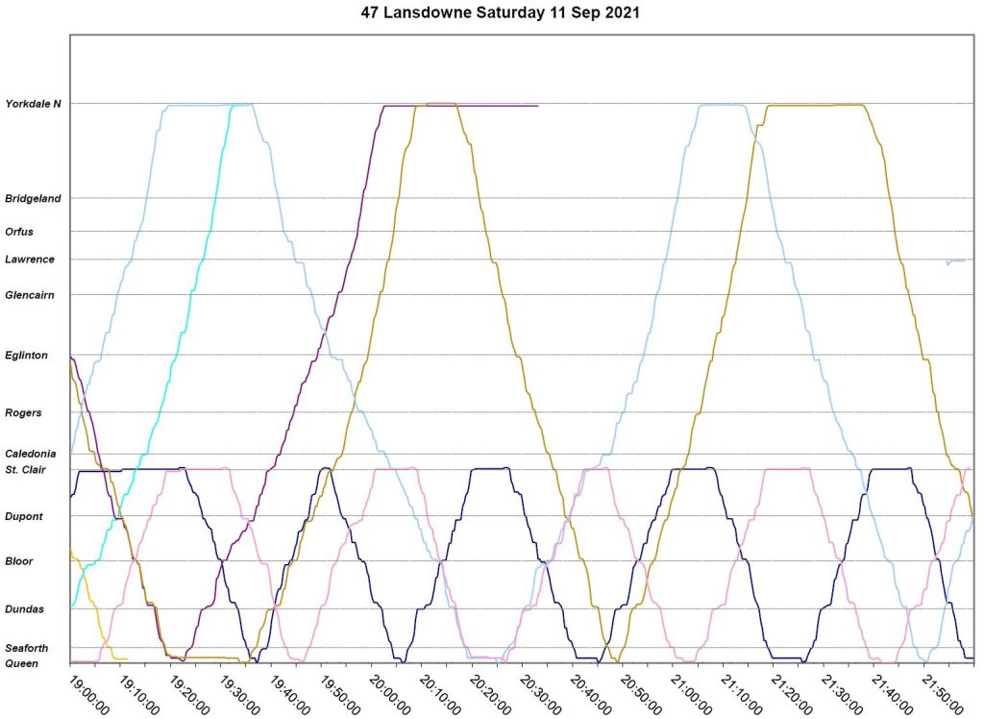Select the Rogers axis label

tap(23, 413)
